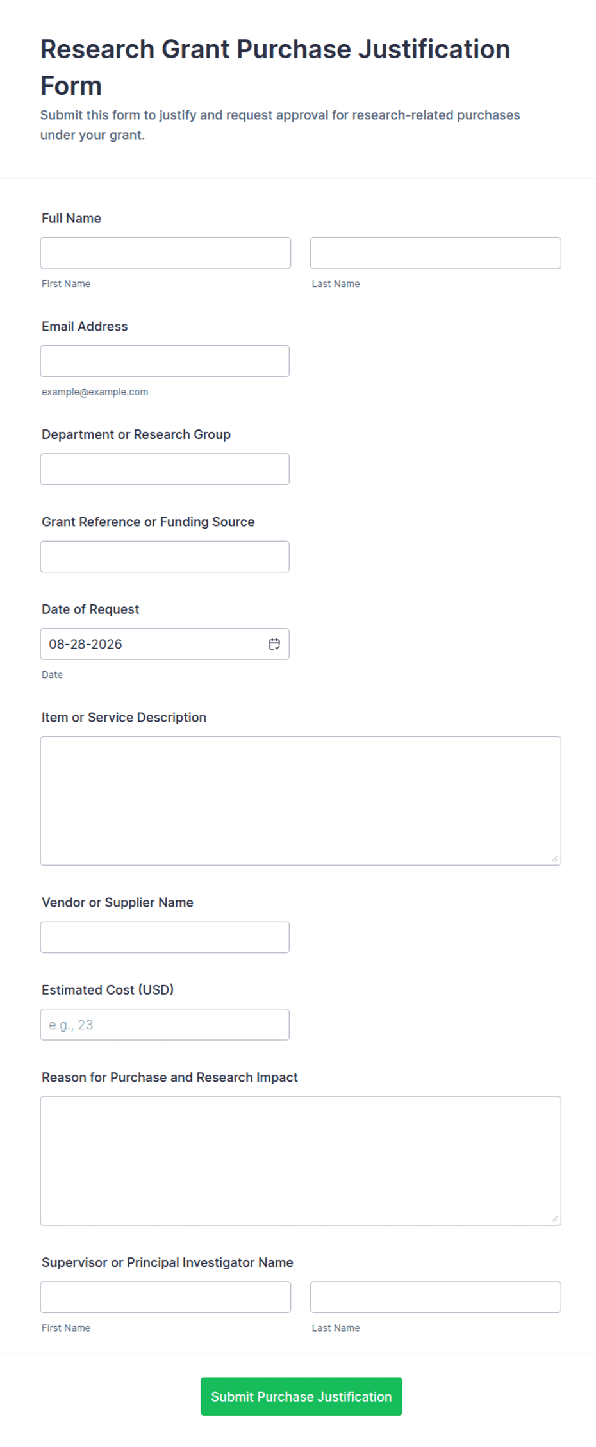Focus the Email Address input

165,361
